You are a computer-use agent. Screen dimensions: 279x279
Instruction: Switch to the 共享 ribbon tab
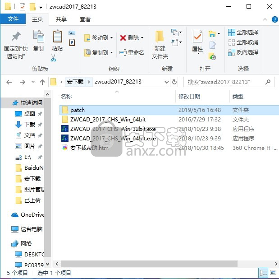(x=61, y=19)
